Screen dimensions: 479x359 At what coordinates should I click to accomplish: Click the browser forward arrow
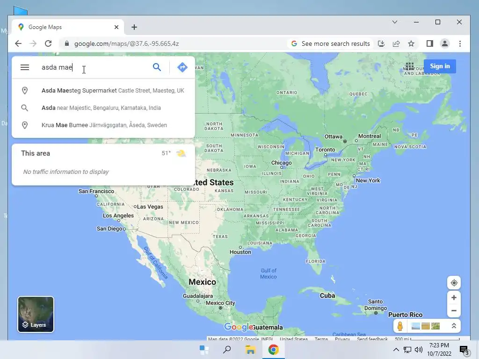33,43
